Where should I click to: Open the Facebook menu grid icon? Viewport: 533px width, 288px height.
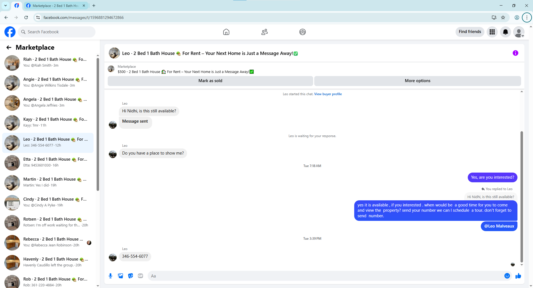coord(492,32)
